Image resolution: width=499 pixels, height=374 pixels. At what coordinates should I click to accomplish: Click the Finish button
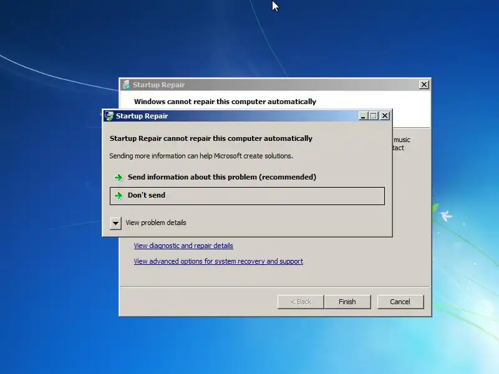tap(347, 302)
